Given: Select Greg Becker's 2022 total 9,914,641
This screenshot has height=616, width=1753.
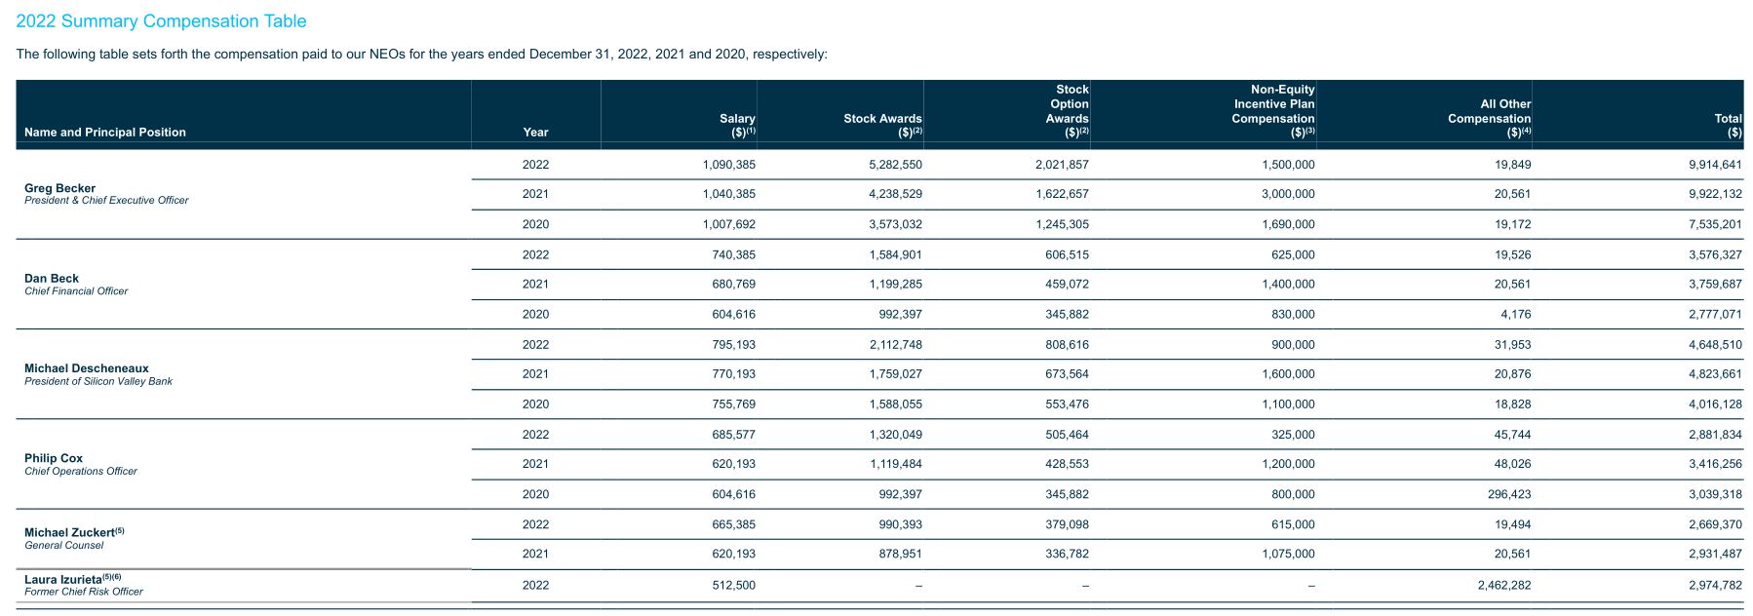Looking at the screenshot, I should pos(1715,165).
